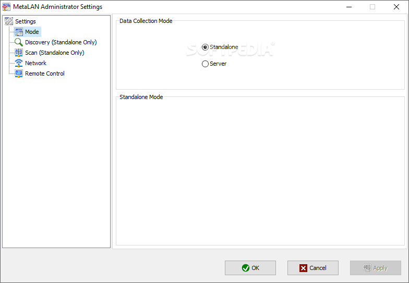This screenshot has width=409, height=283.
Task: Select the Server radio button
Action: click(206, 64)
